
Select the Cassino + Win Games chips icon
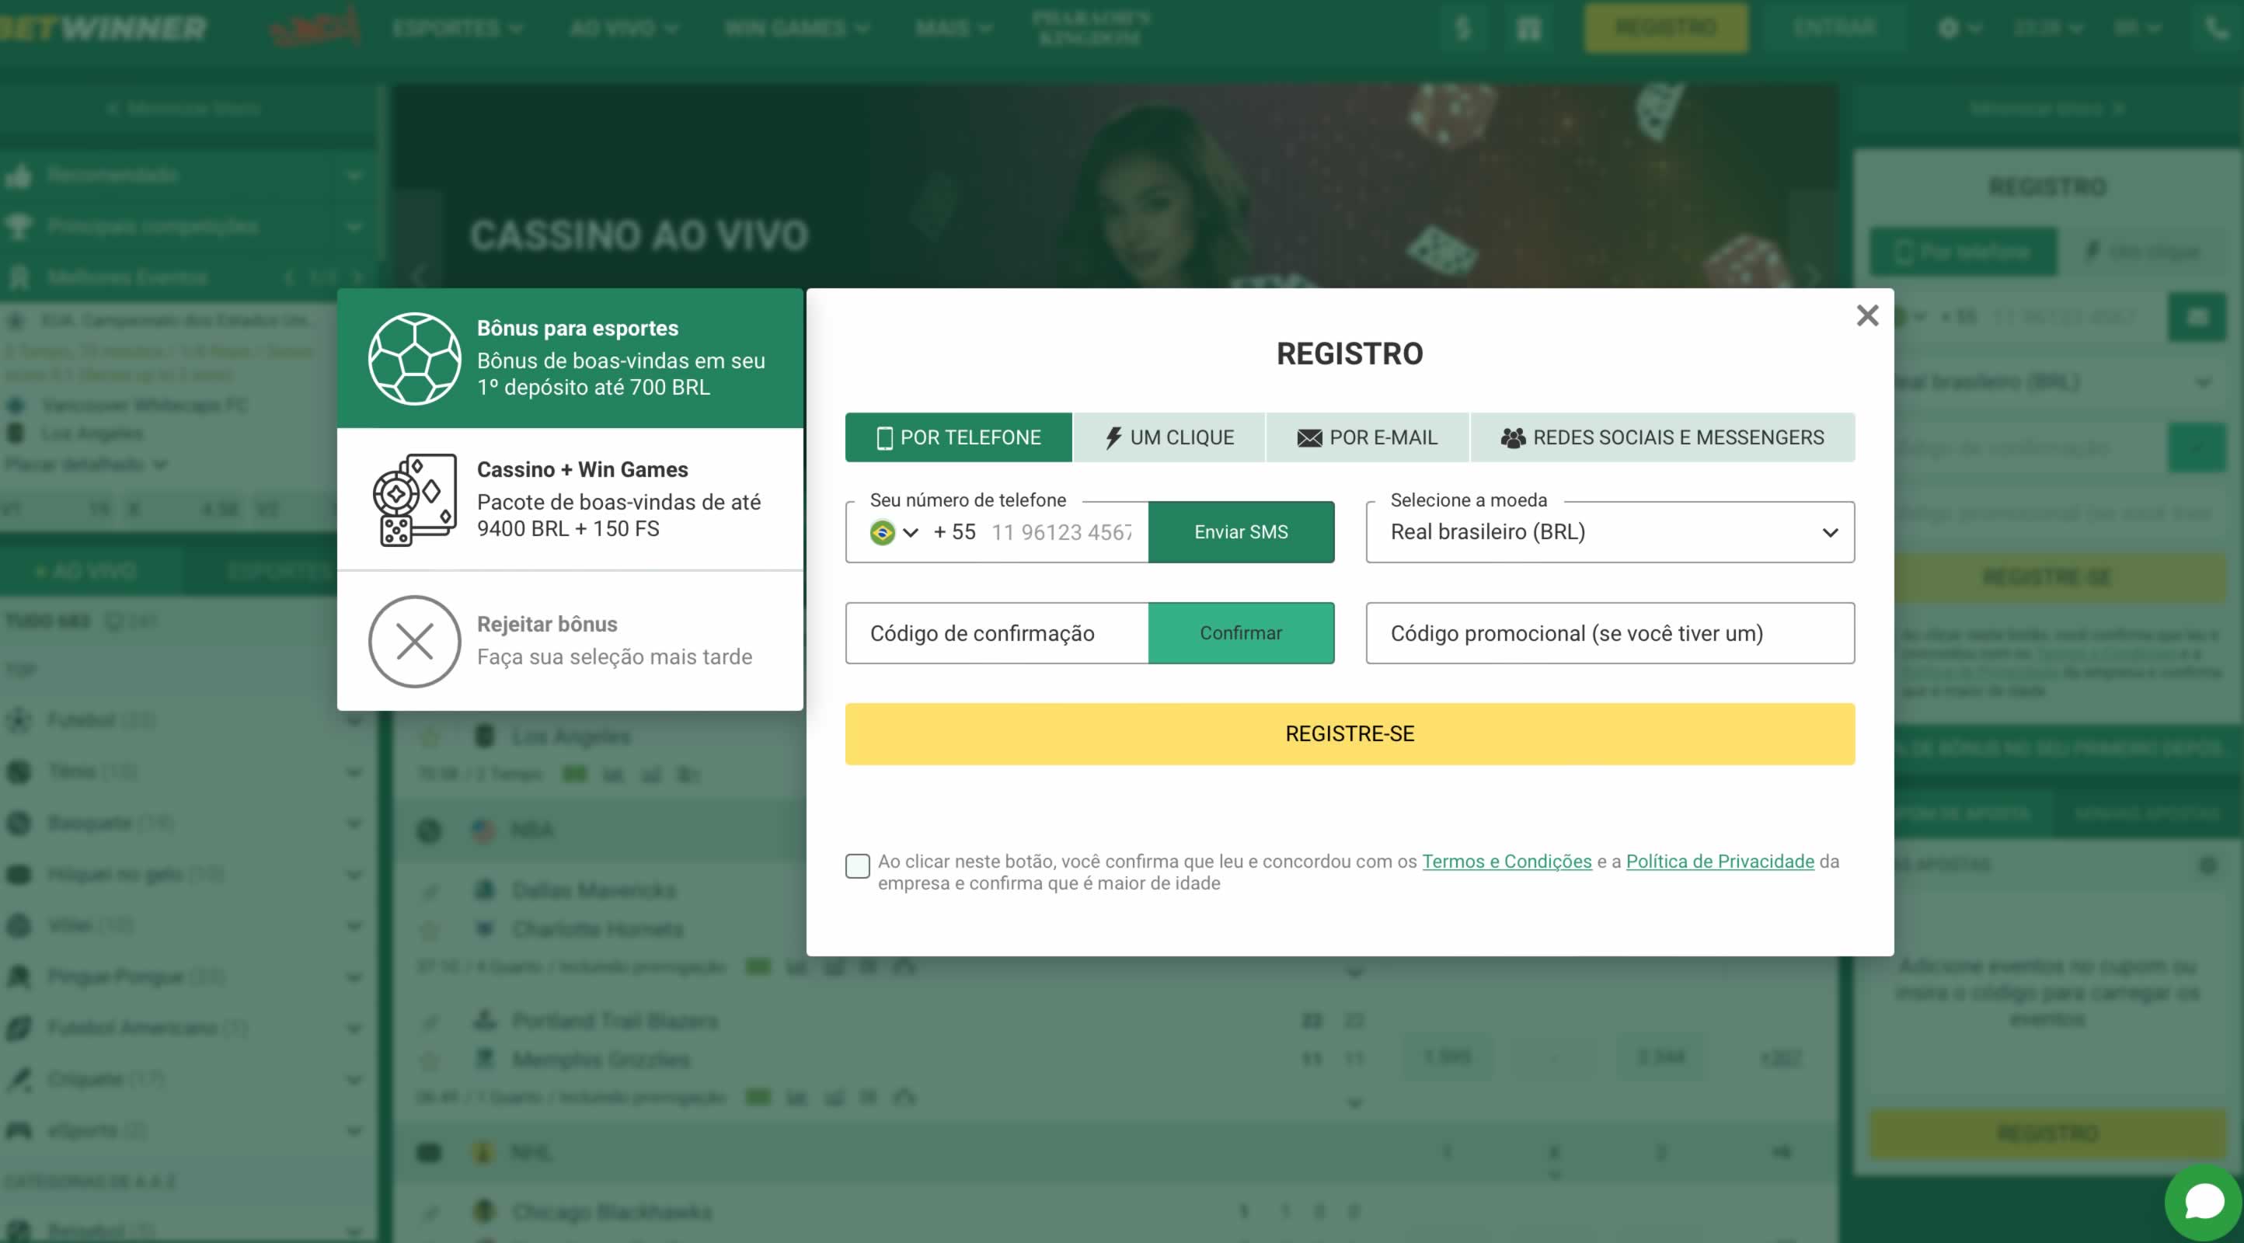(x=415, y=500)
